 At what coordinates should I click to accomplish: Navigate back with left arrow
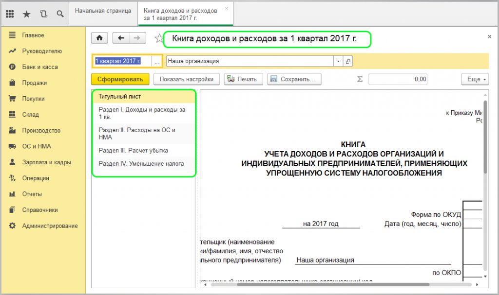click(121, 38)
